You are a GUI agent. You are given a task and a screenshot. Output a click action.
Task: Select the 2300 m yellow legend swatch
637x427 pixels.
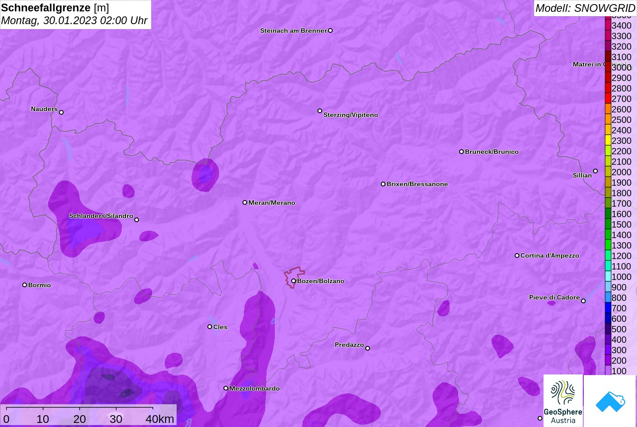click(608, 140)
